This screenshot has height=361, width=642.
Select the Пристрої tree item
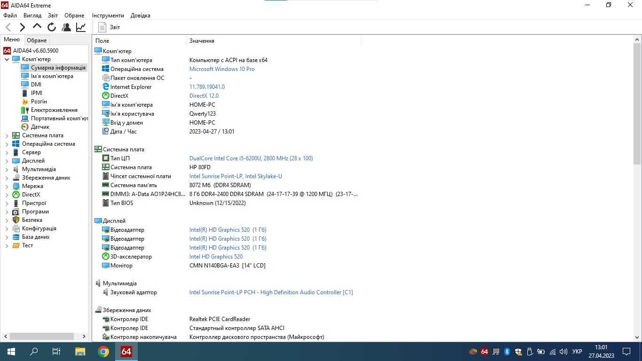tap(34, 203)
